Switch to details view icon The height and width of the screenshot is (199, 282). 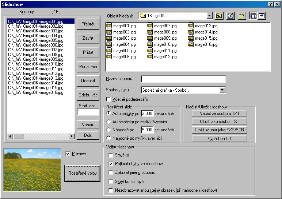[x=262, y=16]
